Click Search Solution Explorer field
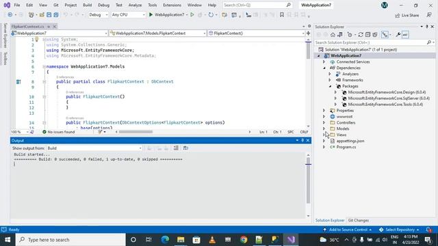438x246 pixels. [374, 42]
